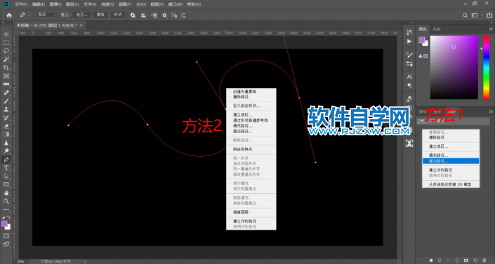Screen dimensions: 495x264
Task: Open the path alignment icon
Action: [x=143, y=15]
